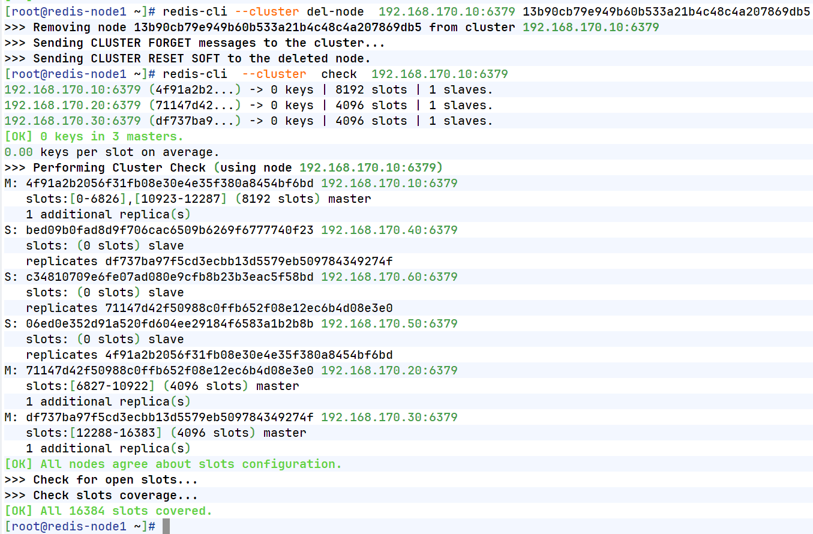Click the 'Check slots coverage...' line
The width and height of the screenshot is (813, 534).
(x=101, y=495)
